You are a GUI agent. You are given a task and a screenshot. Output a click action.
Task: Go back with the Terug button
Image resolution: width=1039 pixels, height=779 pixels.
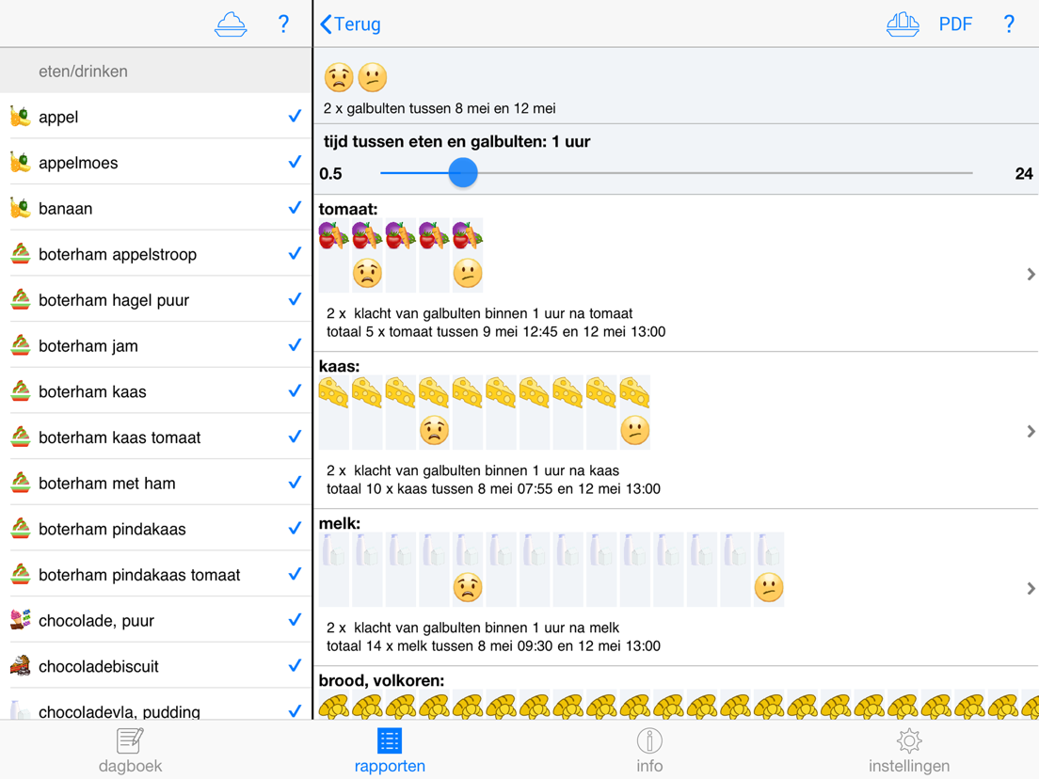click(350, 24)
